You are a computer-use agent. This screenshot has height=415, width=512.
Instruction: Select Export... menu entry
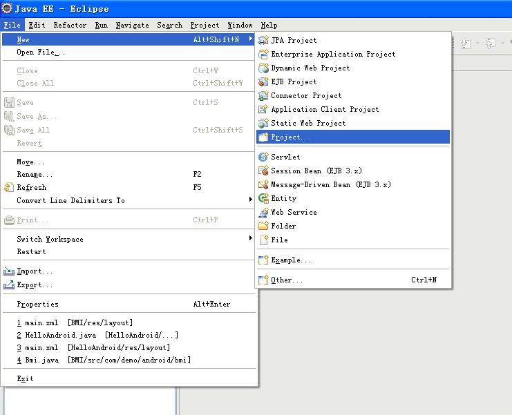coord(129,284)
